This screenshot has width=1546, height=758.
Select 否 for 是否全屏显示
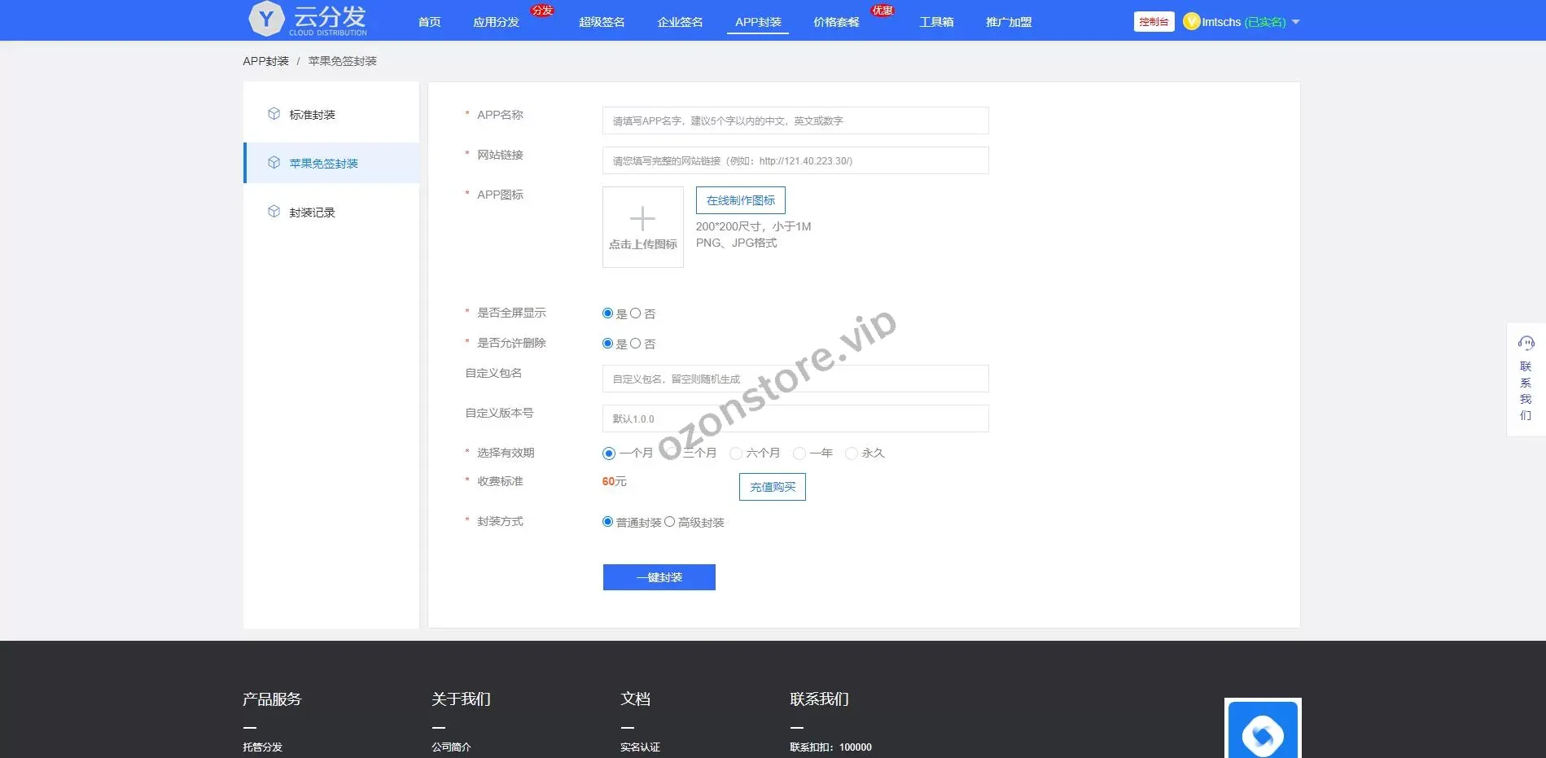tap(636, 313)
